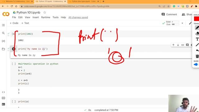
Task: Adjust the brush size slider
Action: (196, 64)
